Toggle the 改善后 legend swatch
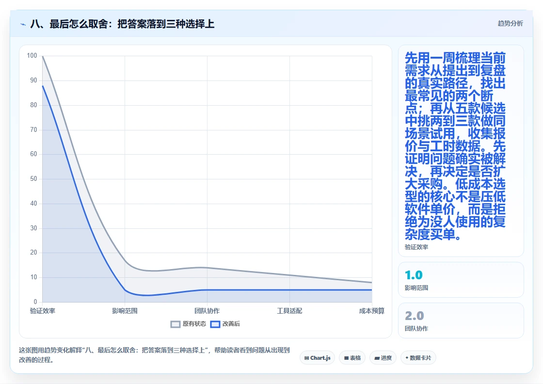The image size is (543, 384). click(215, 324)
